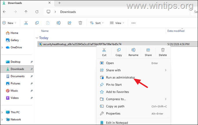This screenshot has width=198, height=125.
Task: Click the toolbar Copy icon
Action: point(37,23)
